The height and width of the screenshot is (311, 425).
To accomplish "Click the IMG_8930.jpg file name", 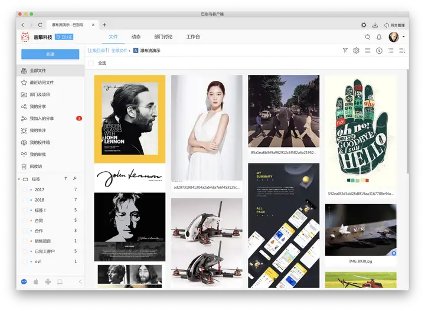I will [361, 261].
